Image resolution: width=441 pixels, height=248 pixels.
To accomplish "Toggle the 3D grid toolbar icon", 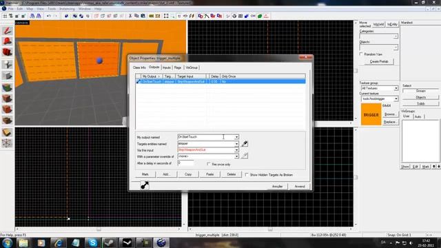I will (11, 16).
